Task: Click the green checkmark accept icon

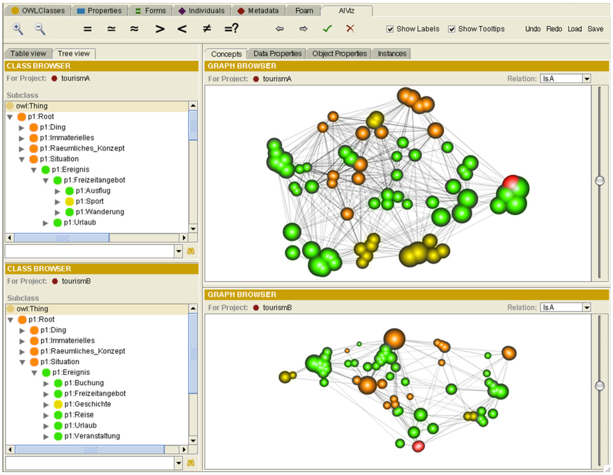Action: 327,29
